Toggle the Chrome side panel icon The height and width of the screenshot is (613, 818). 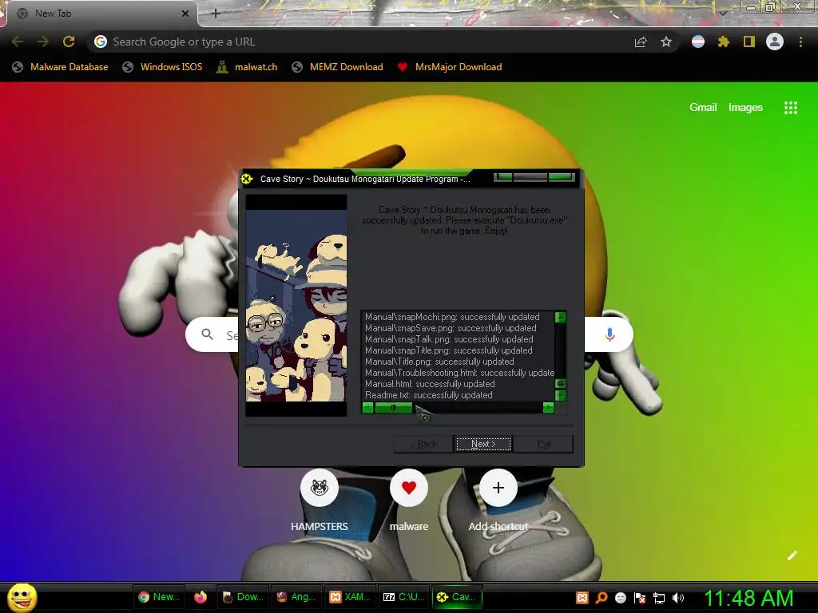[x=749, y=42]
